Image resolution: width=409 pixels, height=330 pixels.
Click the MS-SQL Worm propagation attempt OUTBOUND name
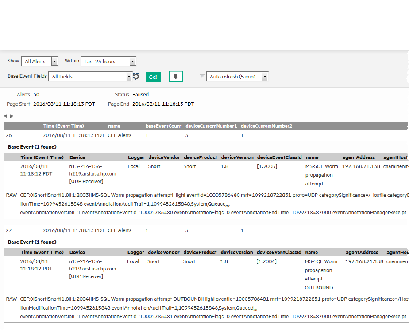coord(321,274)
